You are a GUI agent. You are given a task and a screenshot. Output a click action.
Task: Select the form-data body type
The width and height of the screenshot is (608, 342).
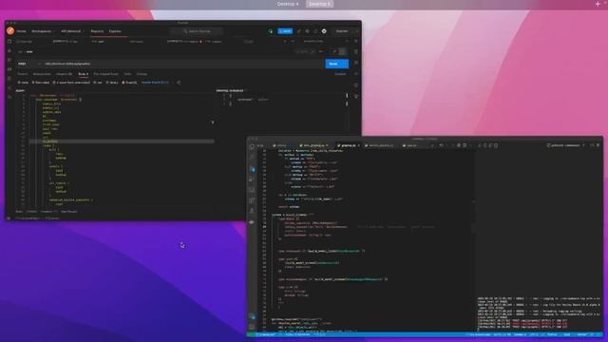41,83
